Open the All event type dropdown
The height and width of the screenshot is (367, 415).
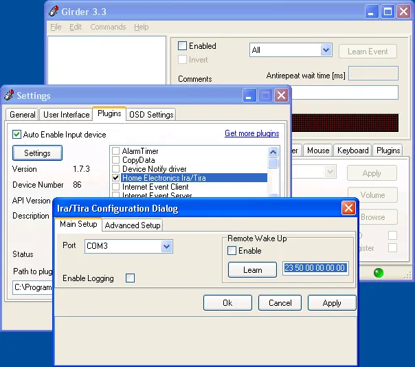coord(326,49)
